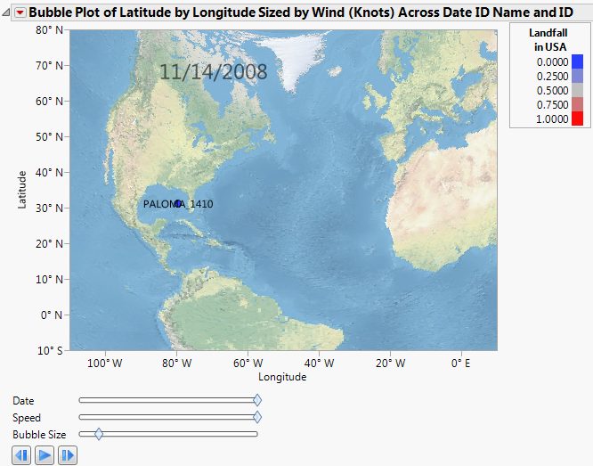Screen dimensions: 593x466
Task: Click the 40° W longitude axis label
Action: pos(319,364)
